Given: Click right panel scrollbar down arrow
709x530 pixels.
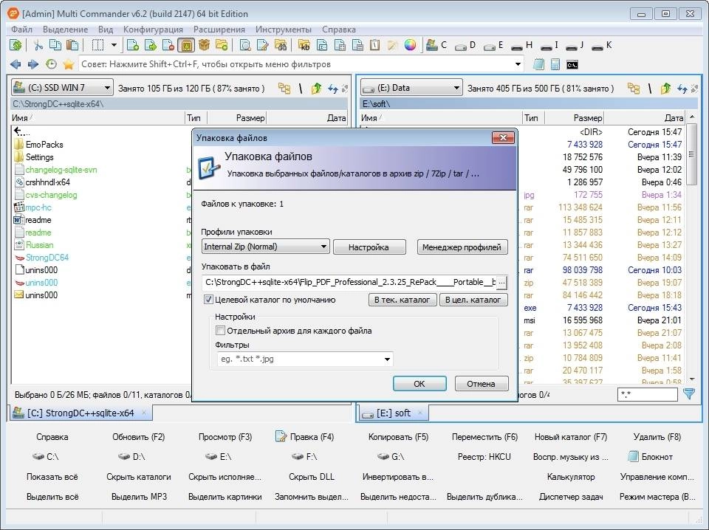Looking at the screenshot, I should coord(691,379).
